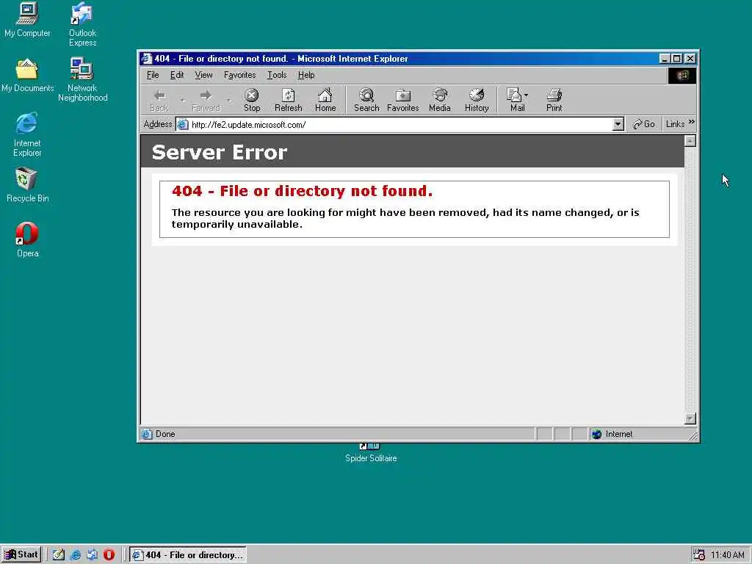This screenshot has height=564, width=752.
Task: Refresh the current page
Action: pyautogui.click(x=288, y=100)
